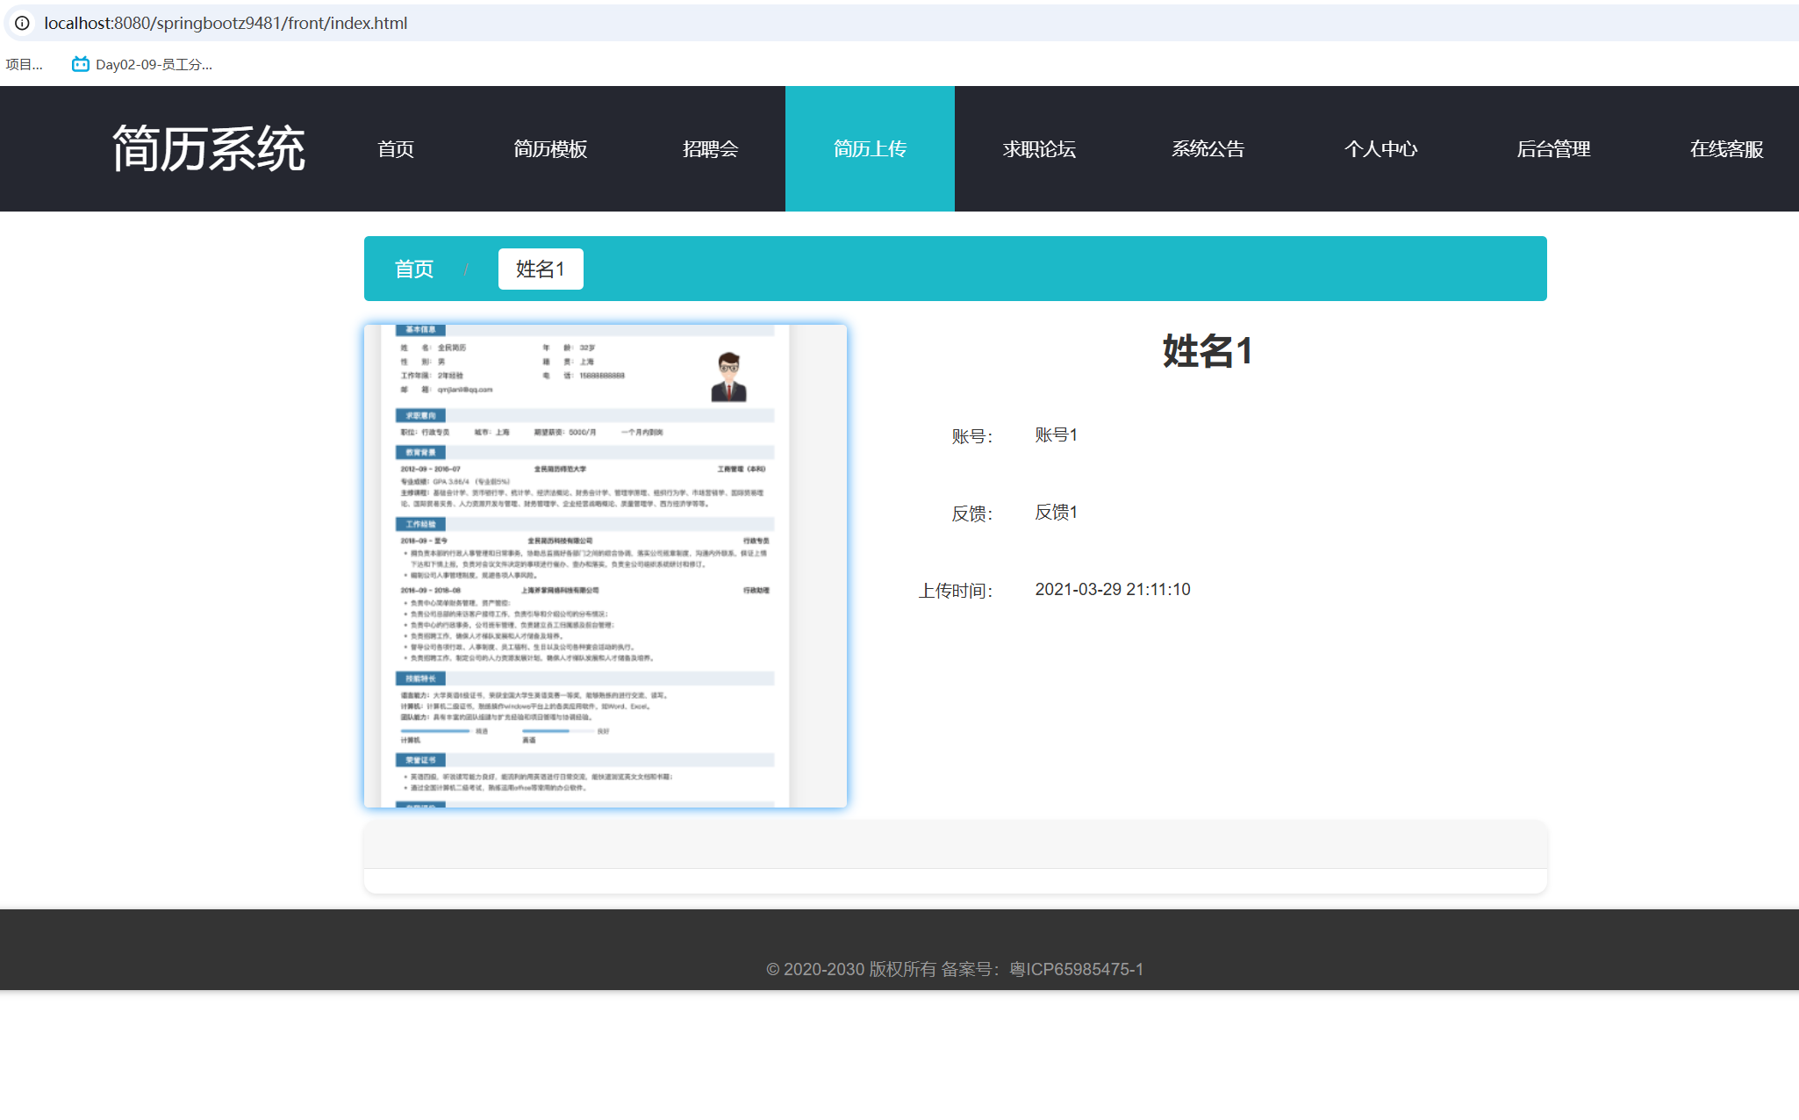Click the 姓名1 breadcrumb button
The image size is (1799, 1120).
coord(541,269)
